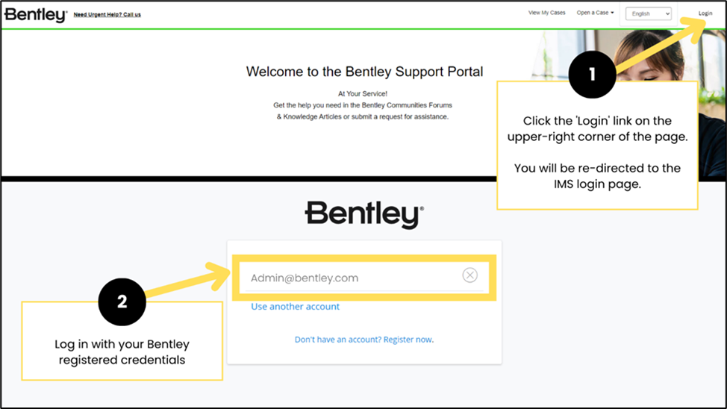Open the English language selector
The height and width of the screenshot is (409, 727).
tap(648, 13)
